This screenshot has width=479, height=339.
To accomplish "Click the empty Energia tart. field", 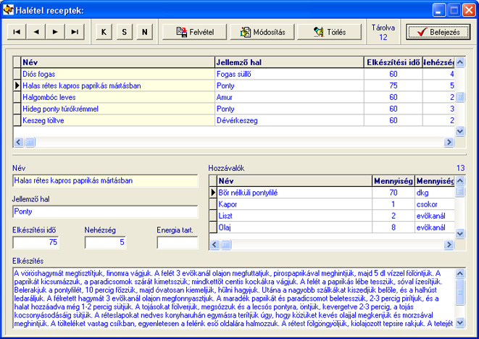I will [178, 243].
